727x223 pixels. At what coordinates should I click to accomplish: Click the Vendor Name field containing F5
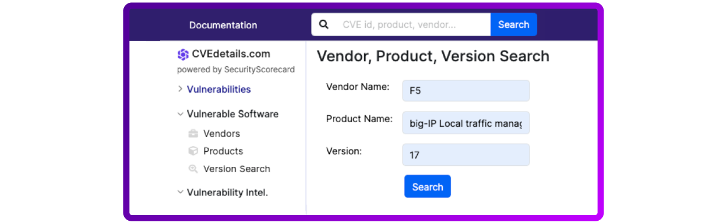point(466,91)
